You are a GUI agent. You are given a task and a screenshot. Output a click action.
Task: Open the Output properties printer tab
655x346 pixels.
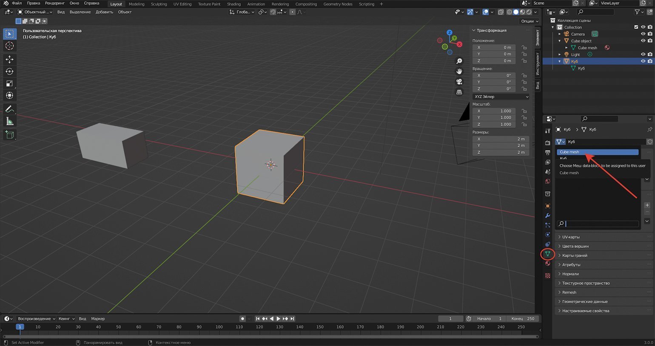pos(548,153)
